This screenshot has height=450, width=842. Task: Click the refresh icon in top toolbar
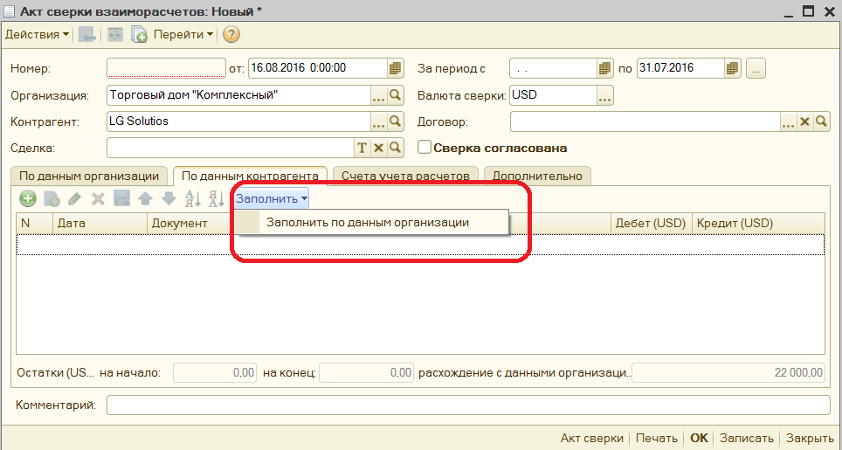[x=115, y=35]
